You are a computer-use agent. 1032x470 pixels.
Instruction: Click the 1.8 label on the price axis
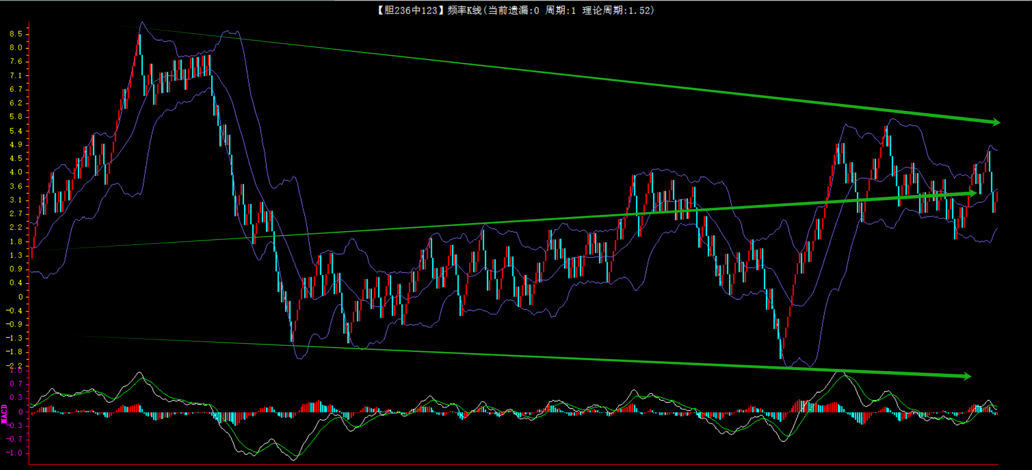[x=16, y=242]
